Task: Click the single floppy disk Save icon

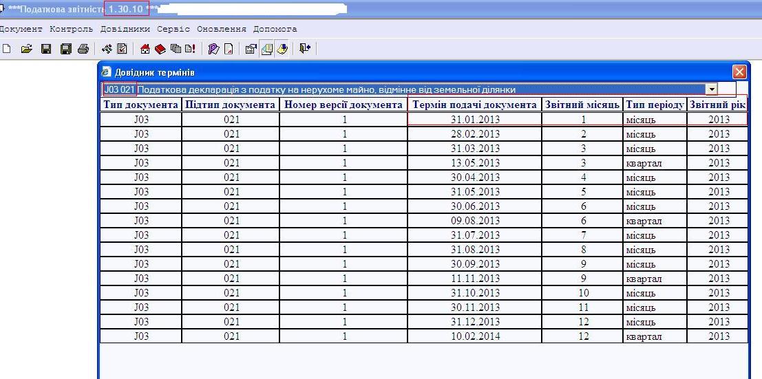Action: point(46,49)
